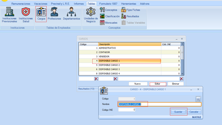Open Instituciones Salud icon
This screenshot has height=125, width=222.
click(x=25, y=15)
